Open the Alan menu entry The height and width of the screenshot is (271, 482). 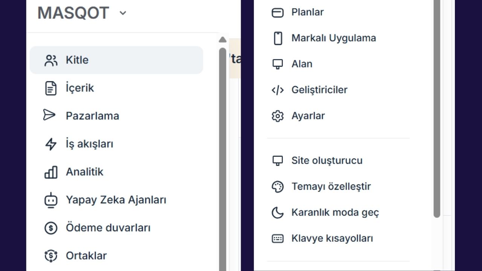coord(301,64)
